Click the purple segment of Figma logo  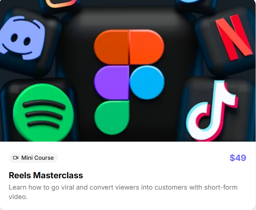tap(112, 82)
